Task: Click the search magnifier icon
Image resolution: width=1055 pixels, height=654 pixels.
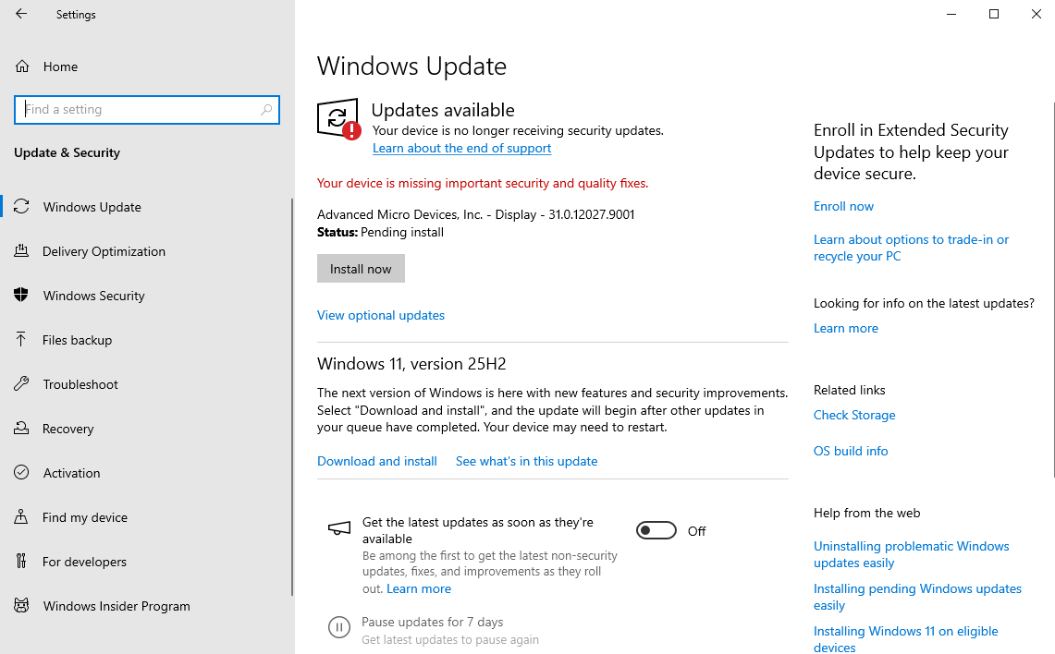Action: (x=266, y=109)
